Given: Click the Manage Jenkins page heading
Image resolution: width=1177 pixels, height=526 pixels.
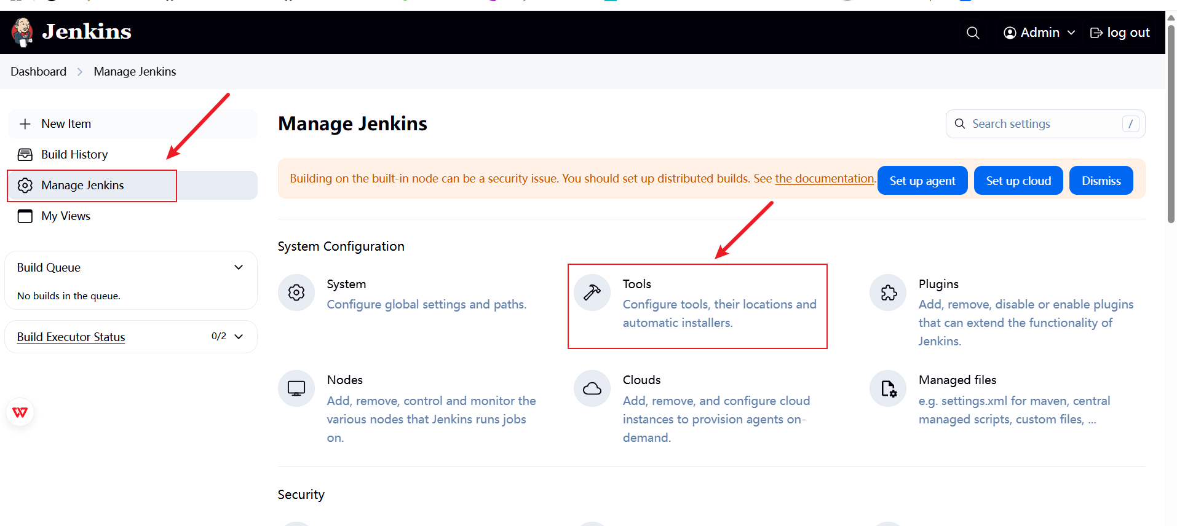Looking at the screenshot, I should (352, 124).
